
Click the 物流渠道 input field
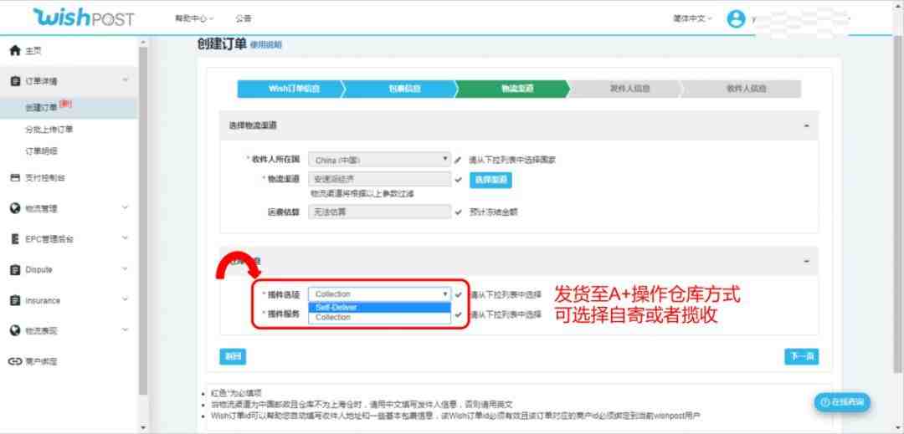[379, 180]
